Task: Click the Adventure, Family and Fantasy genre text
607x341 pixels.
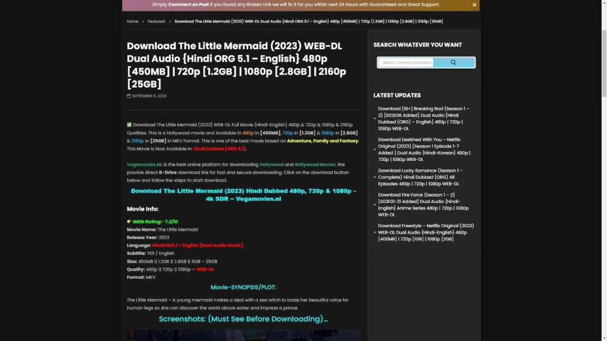Action: click(322, 141)
